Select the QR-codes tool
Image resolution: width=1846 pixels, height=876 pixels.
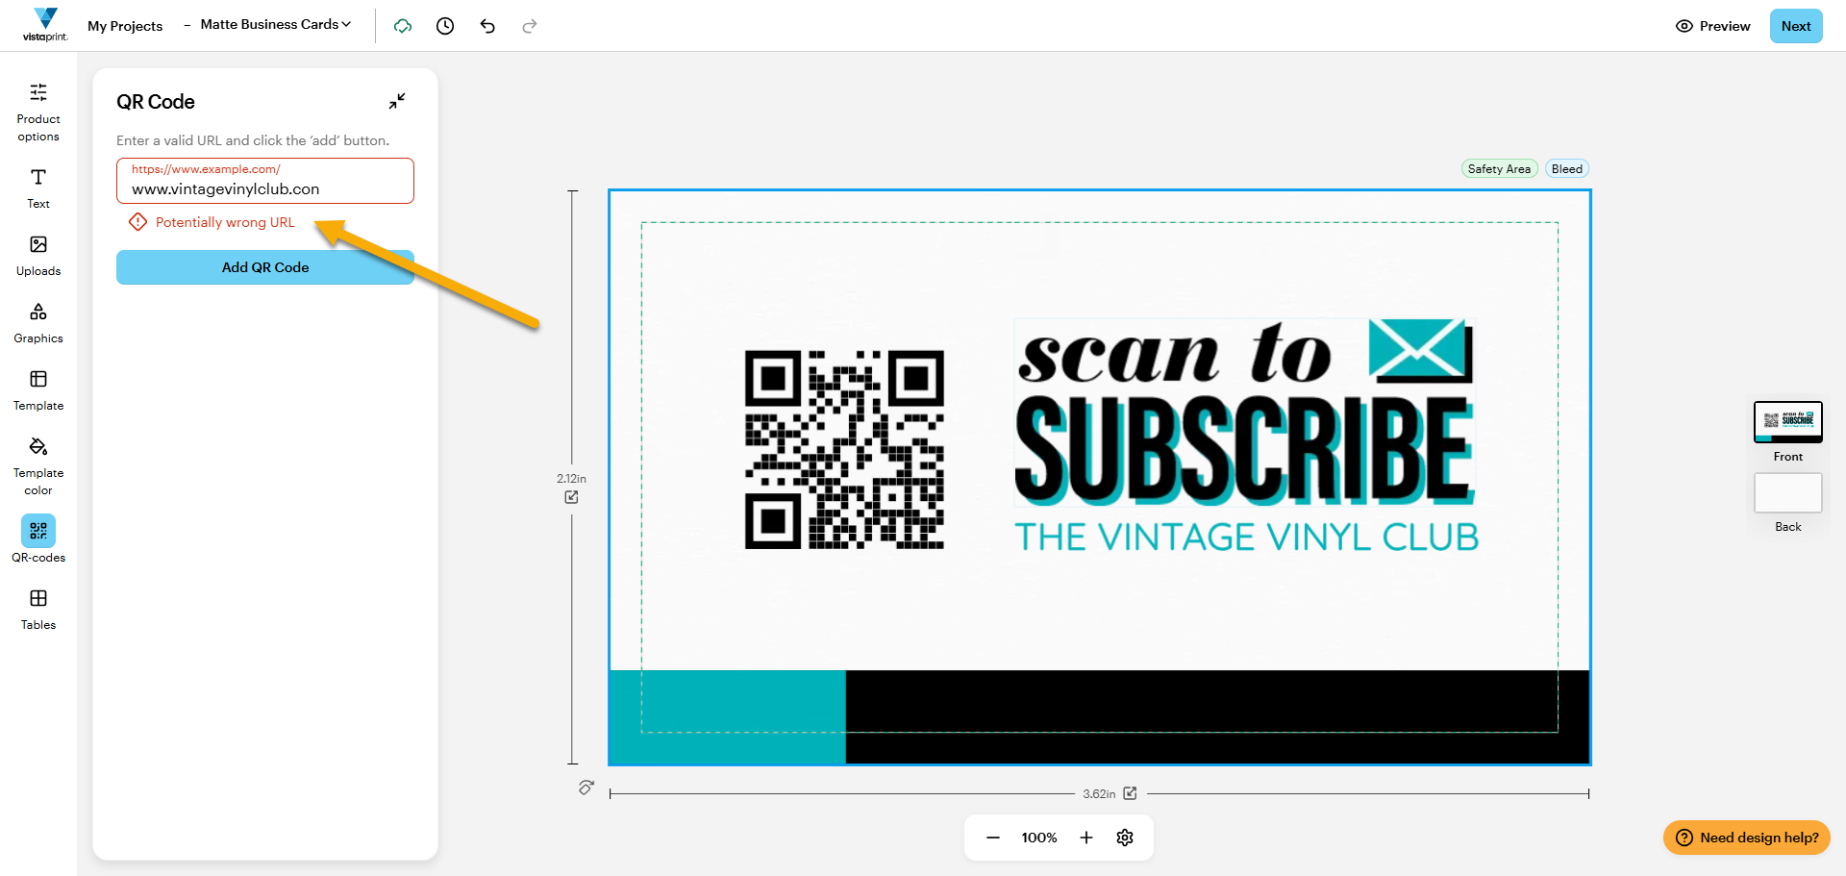(x=38, y=538)
